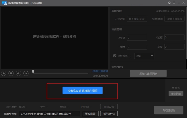Click the 添加片段至列表 button
This screenshot has width=187, height=118.
[148, 74]
